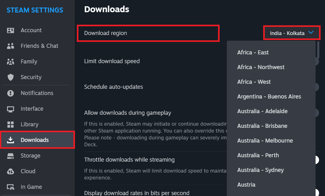325x196 pixels.
Task: Click the Security shield icon
Action: click(x=11, y=77)
